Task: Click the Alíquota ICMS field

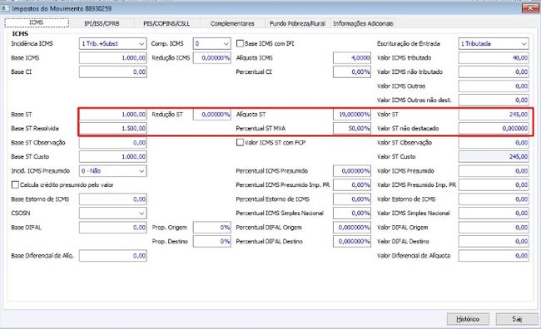Action: click(352, 58)
